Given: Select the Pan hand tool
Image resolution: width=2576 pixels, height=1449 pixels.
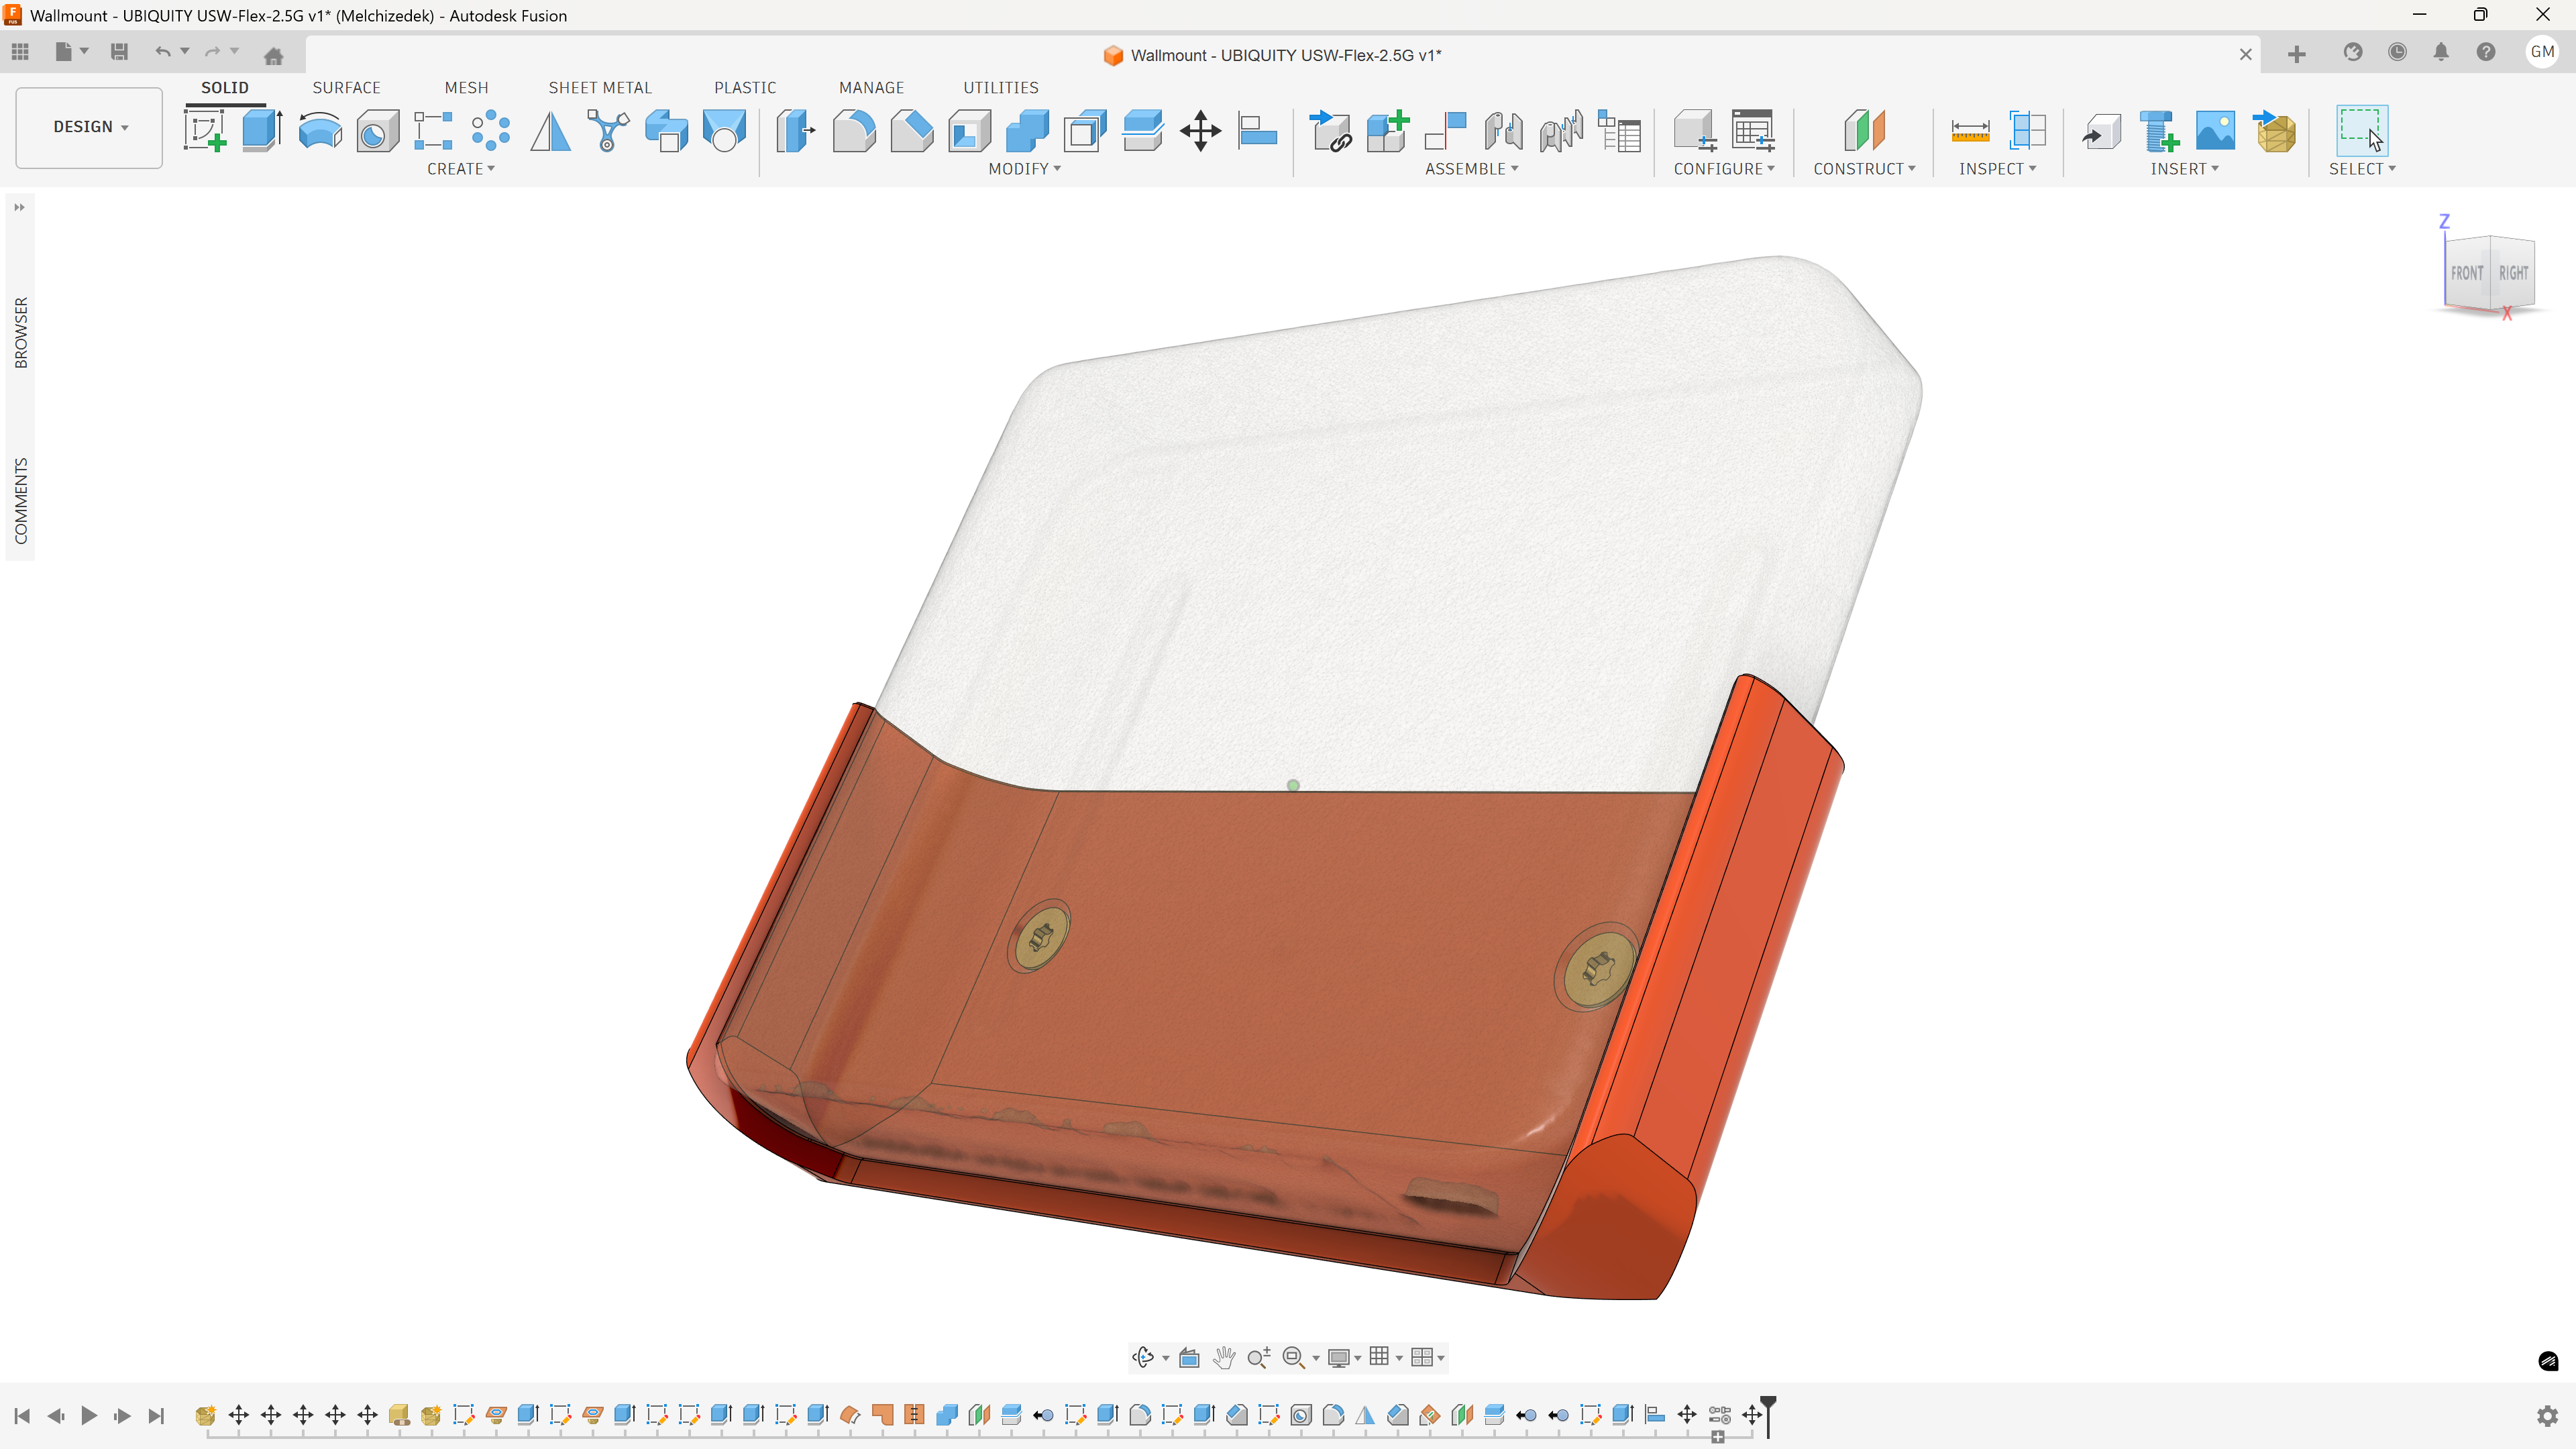Looking at the screenshot, I should tap(1224, 1357).
